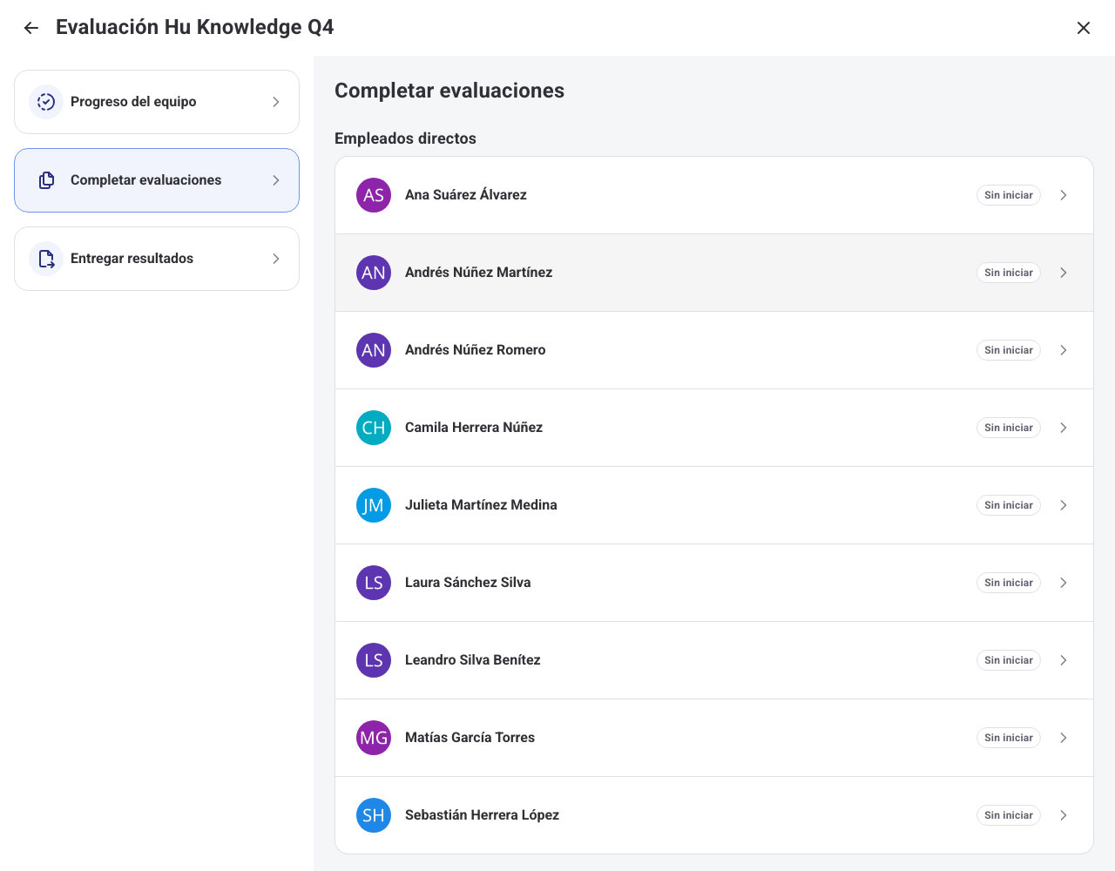Go back using the left arrow icon

[x=31, y=28]
